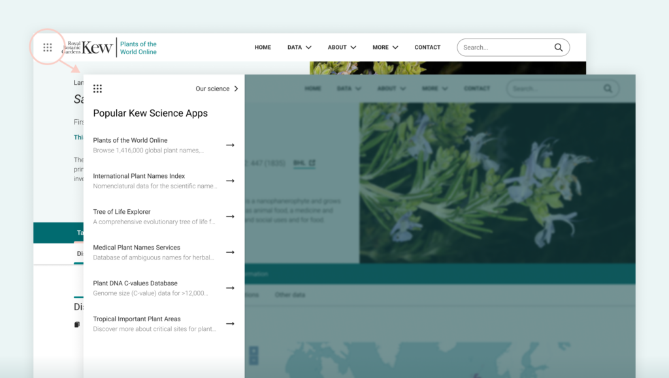
Task: Click the rosemary flower photo
Action: point(497,183)
